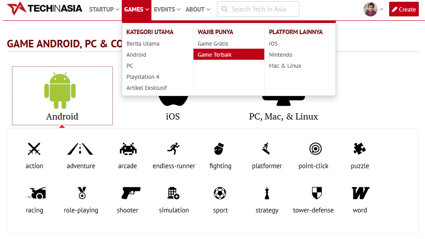This screenshot has width=425, height=239.
Task: Choose the adventure road icon
Action: click(x=80, y=149)
